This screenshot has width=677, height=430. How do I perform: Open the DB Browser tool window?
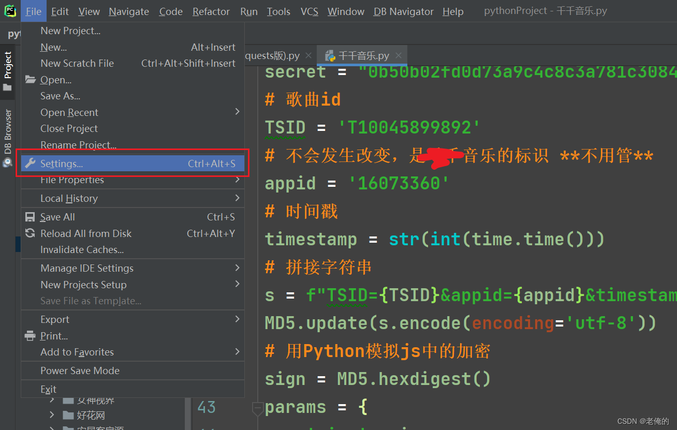click(8, 137)
